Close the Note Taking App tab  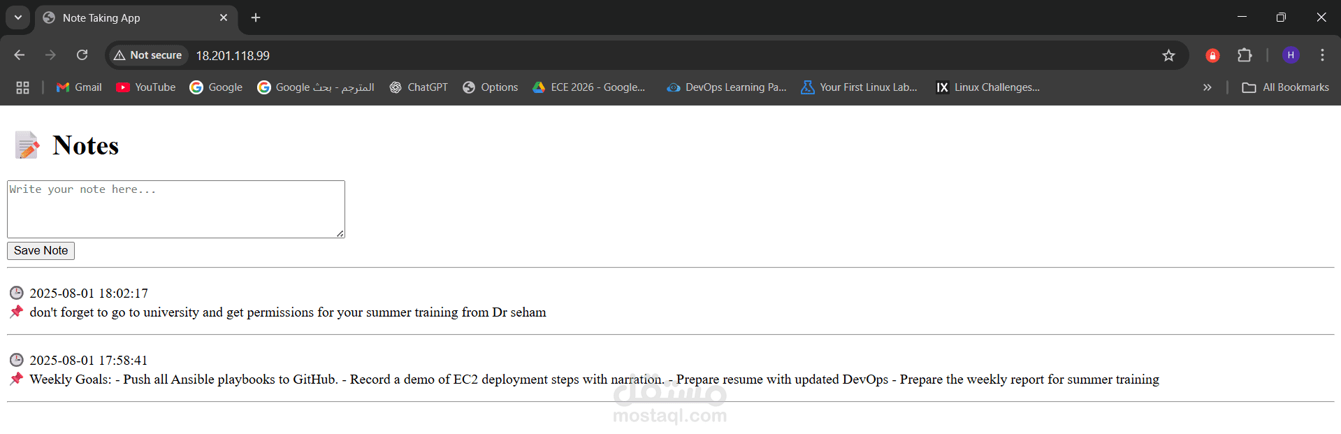pyautogui.click(x=224, y=17)
